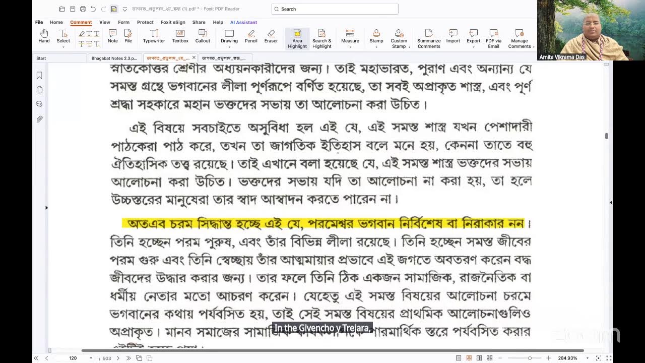645x363 pixels.
Task: Open the Drawing shapes tool
Action: (x=229, y=36)
